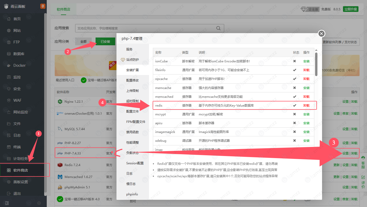Viewport: 367px width, 207px height.
Task: Click the 面板设置 gear icon
Action: 9,182
